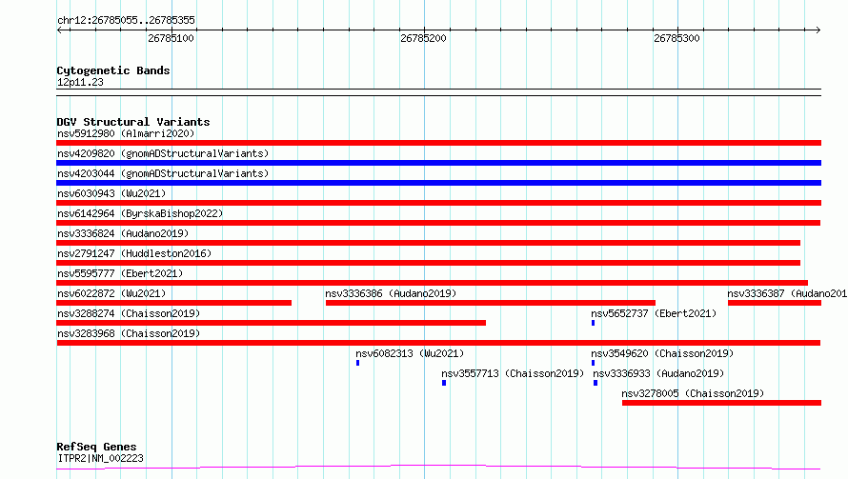Image resolution: width=848 pixels, height=479 pixels.
Task: Select RefSeq Genes track title
Action: [97, 447]
